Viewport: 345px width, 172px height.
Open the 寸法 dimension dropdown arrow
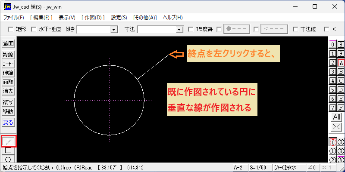click(179, 29)
